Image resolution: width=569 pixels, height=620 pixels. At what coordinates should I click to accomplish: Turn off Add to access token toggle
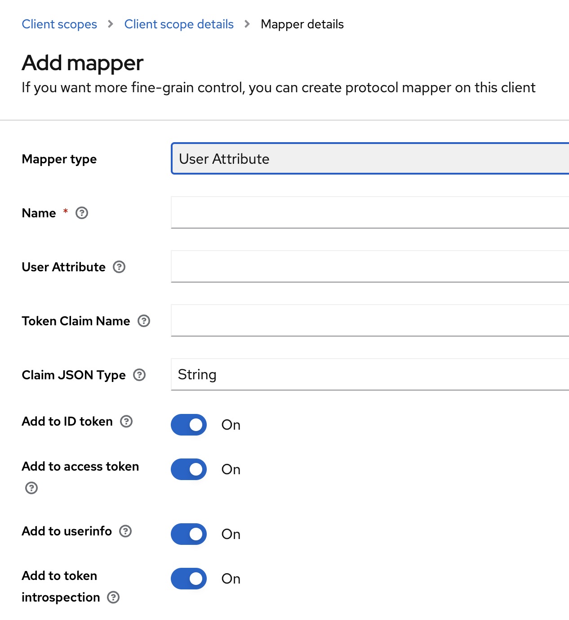189,469
